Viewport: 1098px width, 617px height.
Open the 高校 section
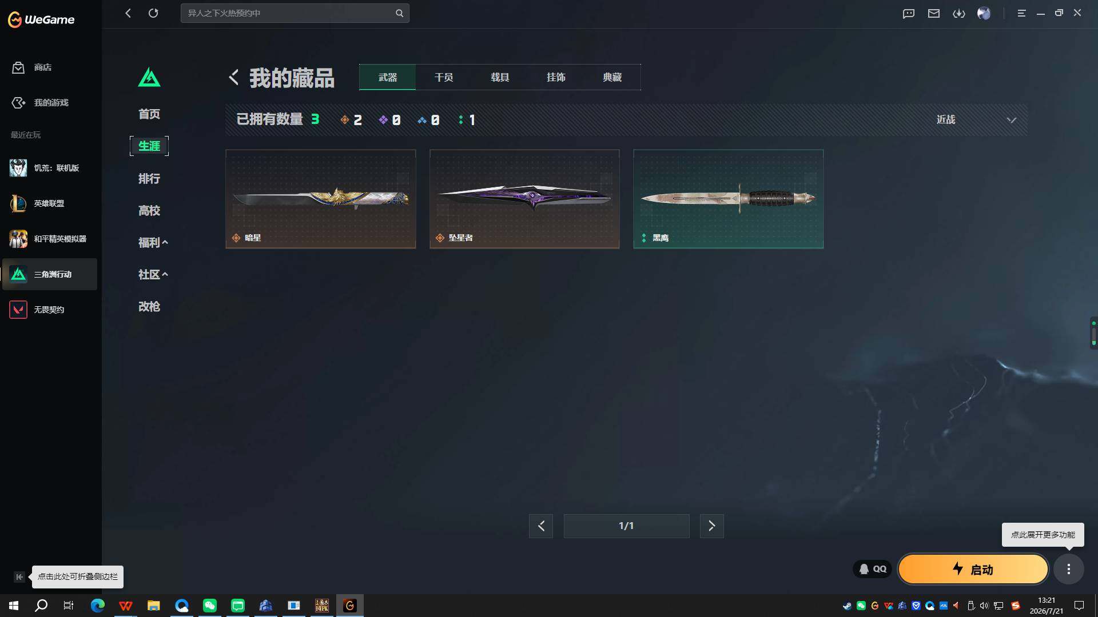(x=149, y=211)
